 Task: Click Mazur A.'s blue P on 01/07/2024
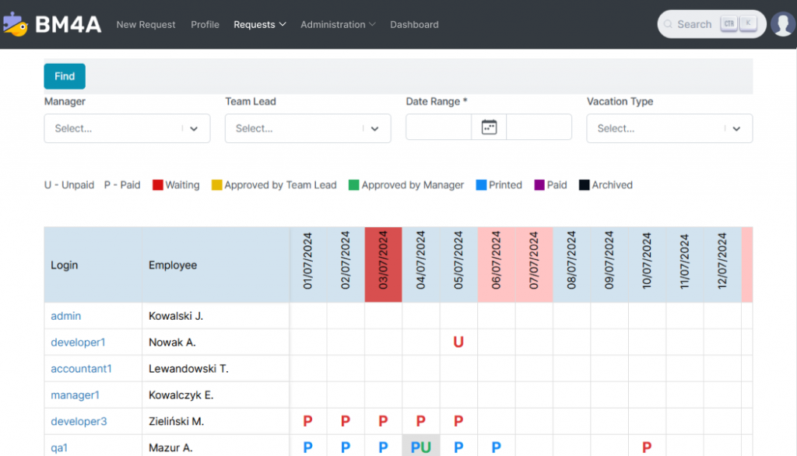pyautogui.click(x=307, y=448)
